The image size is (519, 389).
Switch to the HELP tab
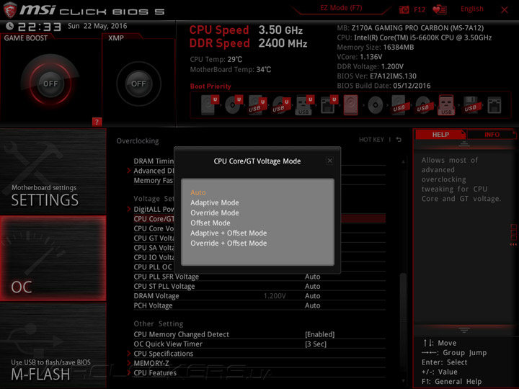(440, 134)
